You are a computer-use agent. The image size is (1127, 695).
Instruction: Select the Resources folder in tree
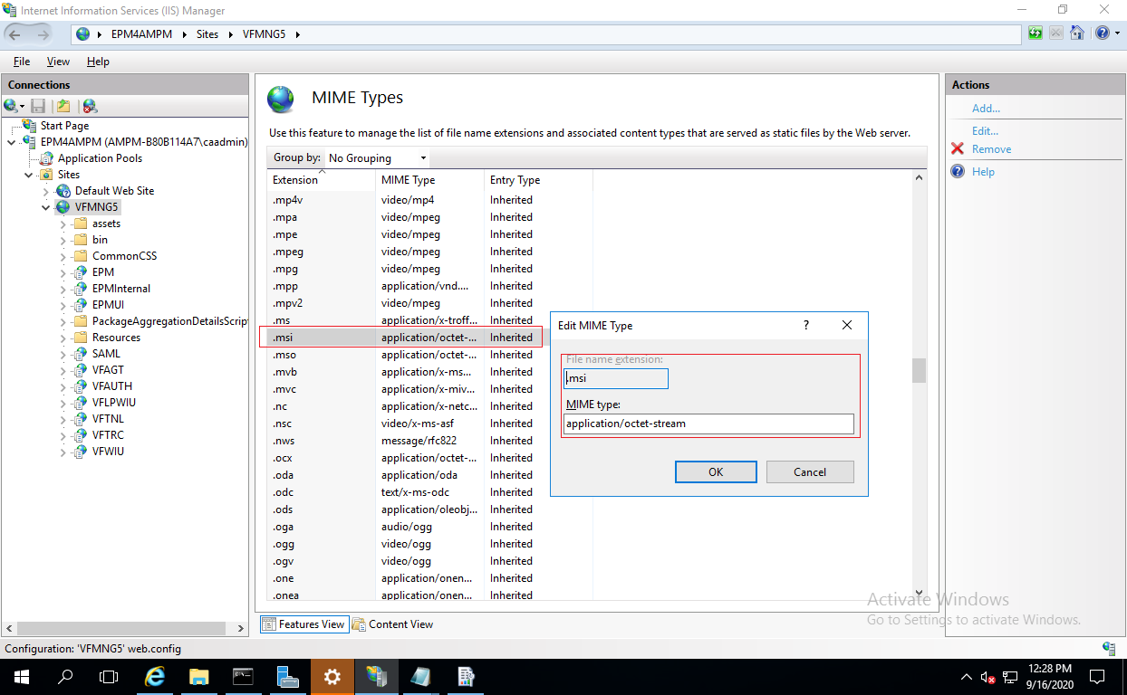[x=116, y=338]
